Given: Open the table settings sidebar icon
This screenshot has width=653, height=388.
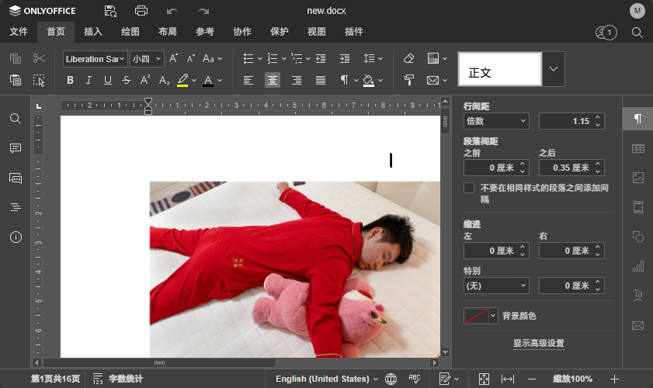Looking at the screenshot, I should coord(637,148).
